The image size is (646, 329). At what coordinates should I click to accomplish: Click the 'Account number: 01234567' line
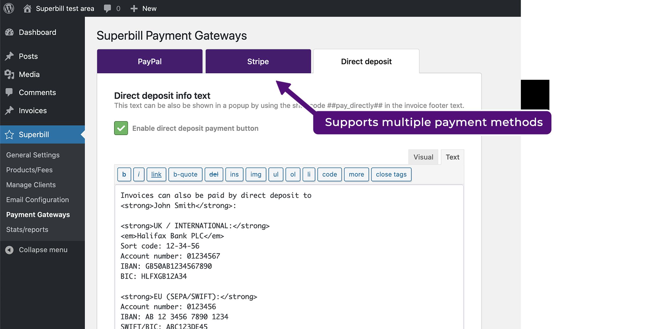(170, 256)
